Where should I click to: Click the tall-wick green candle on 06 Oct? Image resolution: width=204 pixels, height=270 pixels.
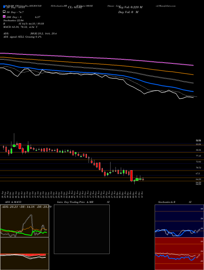(x=14, y=146)
